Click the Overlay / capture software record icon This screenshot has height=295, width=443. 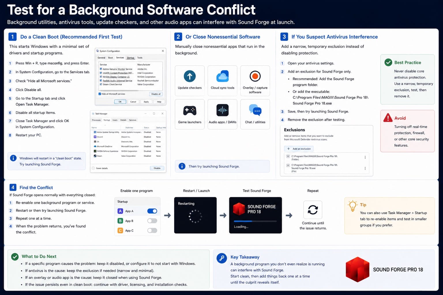click(x=255, y=76)
